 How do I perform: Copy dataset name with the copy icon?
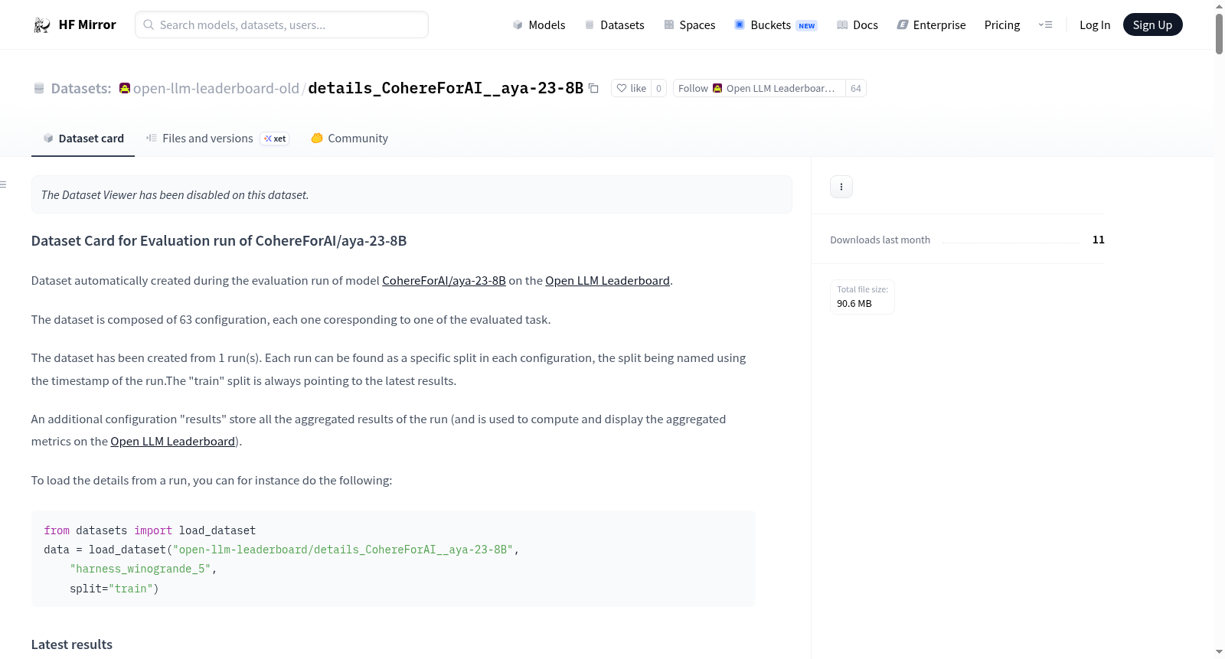click(593, 88)
